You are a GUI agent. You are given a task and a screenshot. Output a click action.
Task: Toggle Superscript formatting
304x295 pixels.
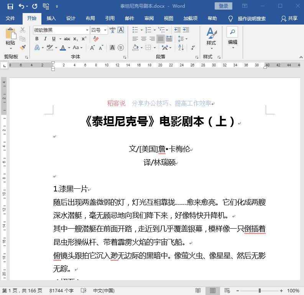84,39
